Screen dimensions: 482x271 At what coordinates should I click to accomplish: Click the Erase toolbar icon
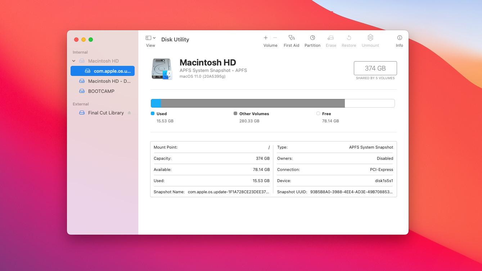(331, 38)
